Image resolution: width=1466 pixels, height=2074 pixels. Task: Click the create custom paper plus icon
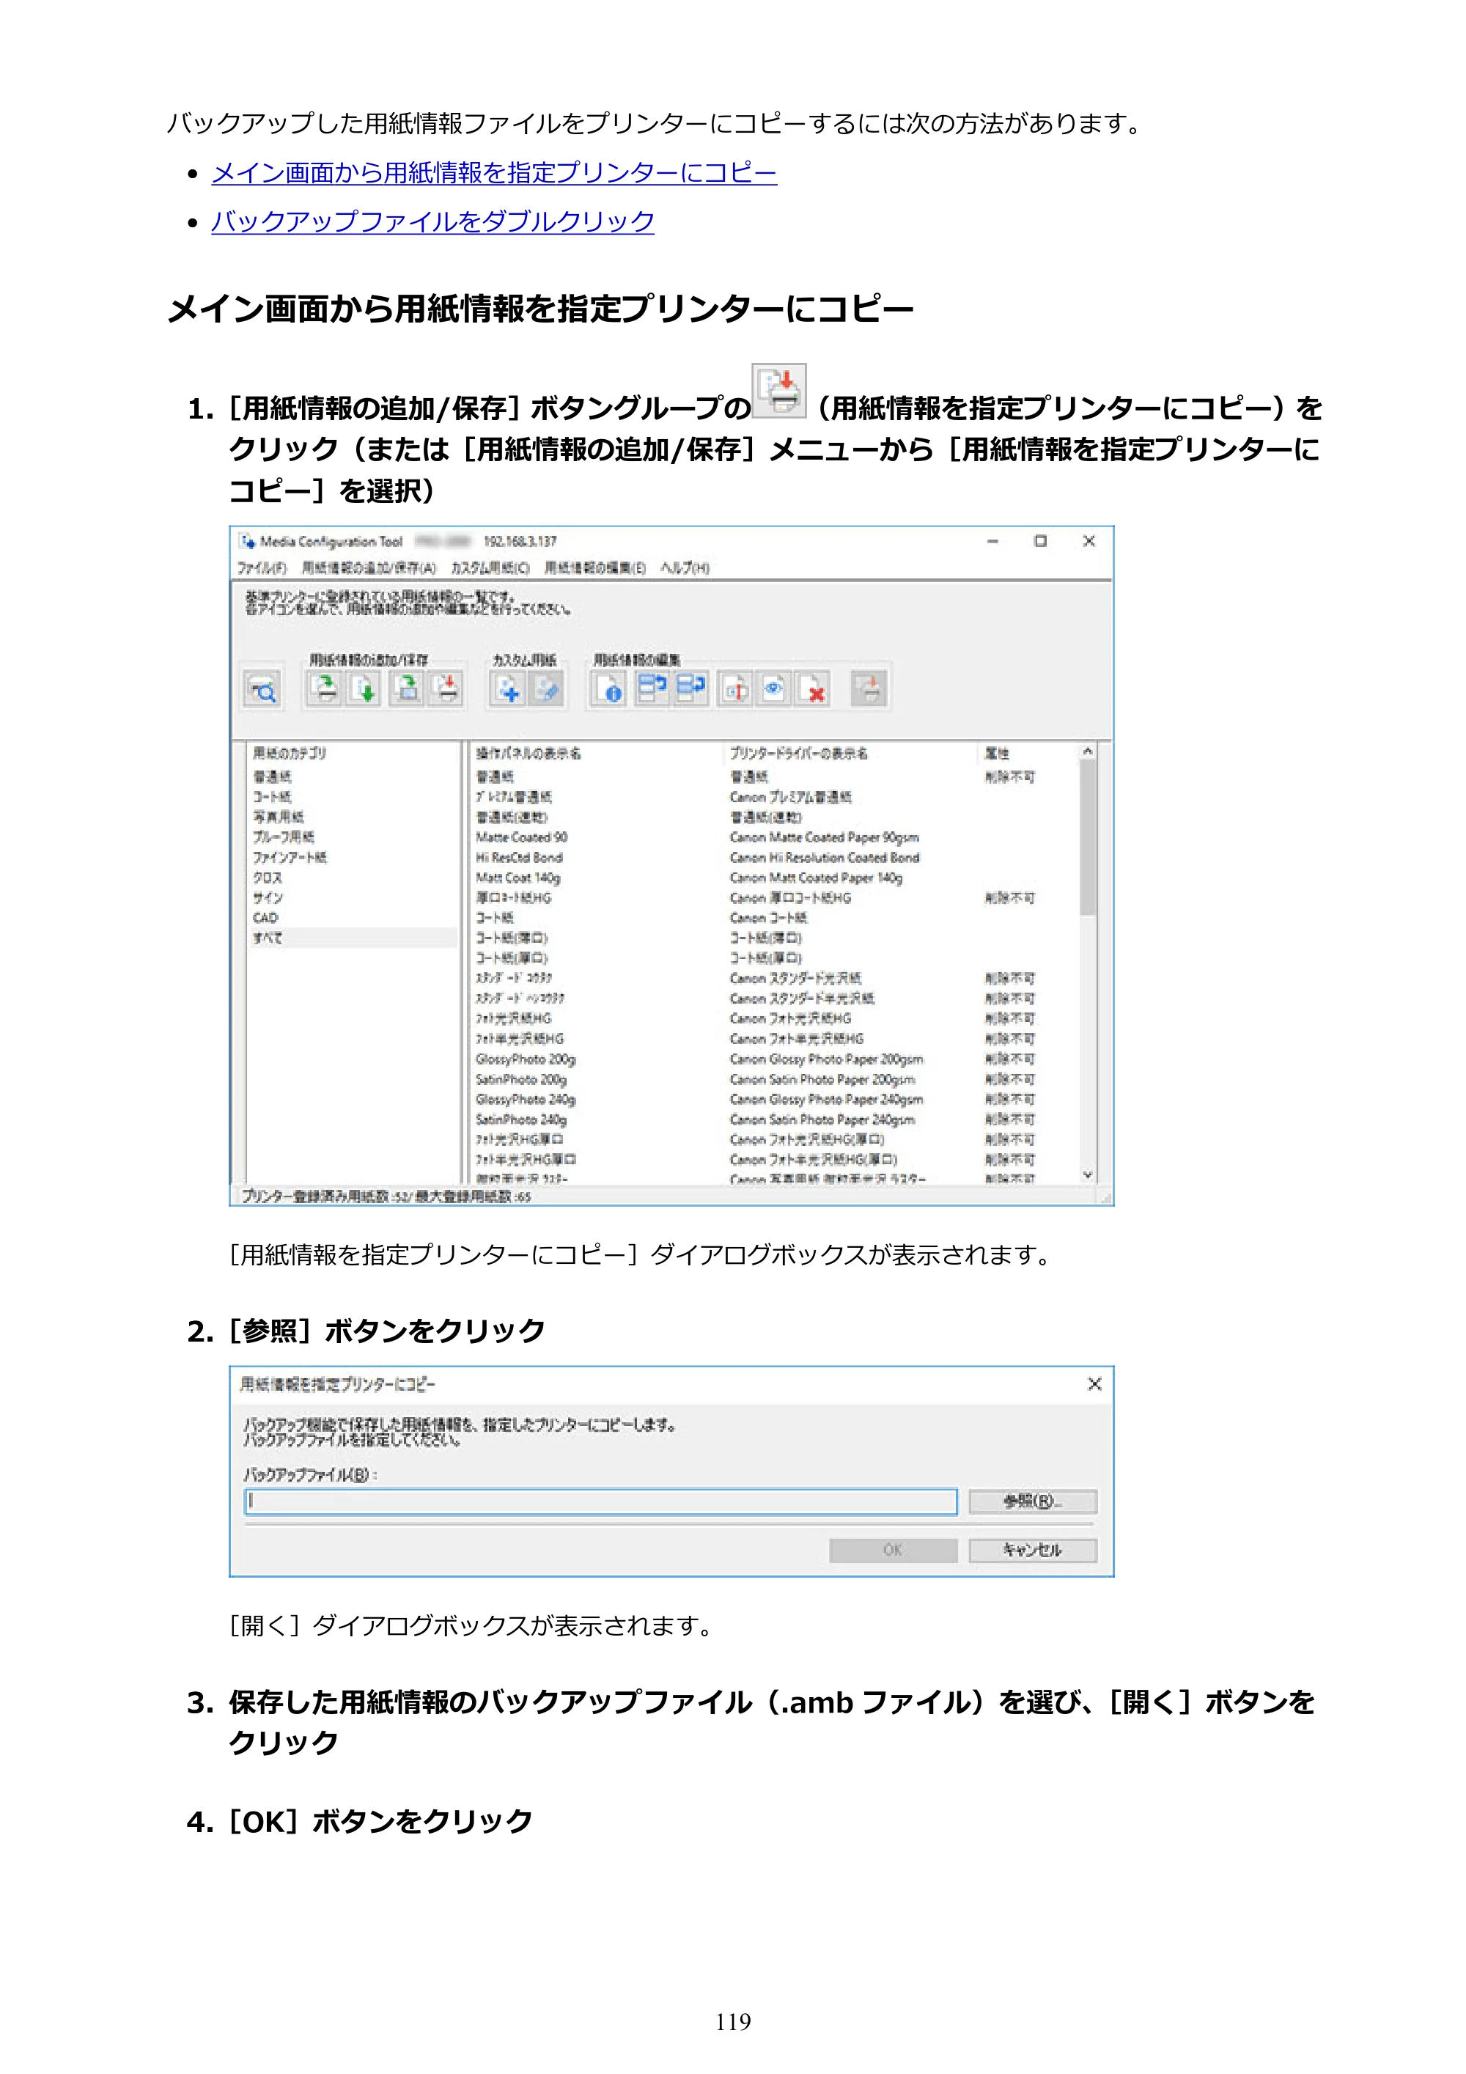pyautogui.click(x=508, y=689)
